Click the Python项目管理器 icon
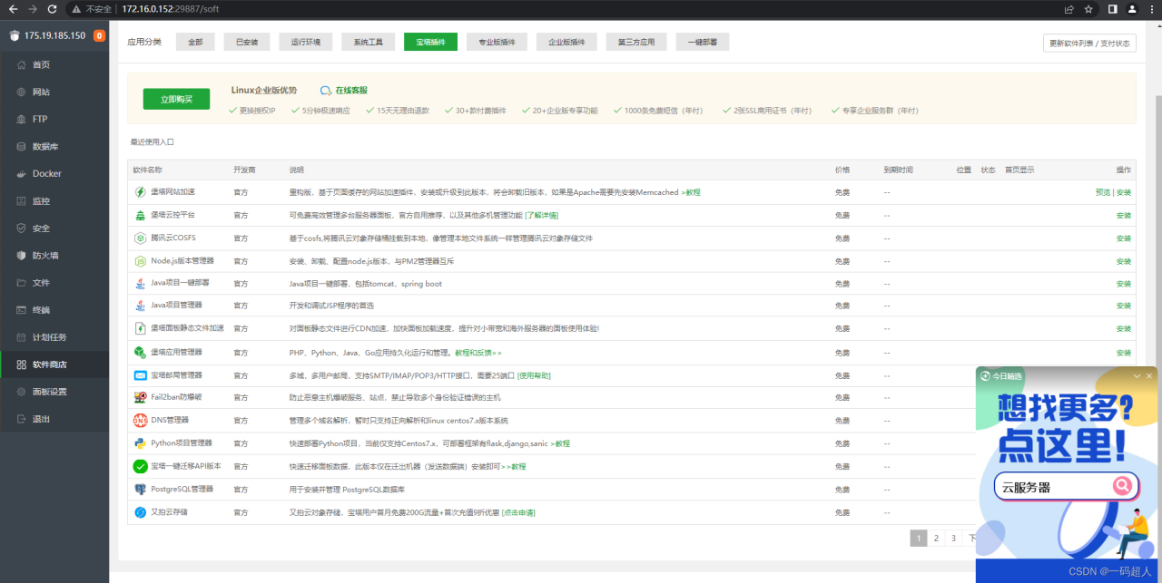Image resolution: width=1162 pixels, height=583 pixels. (140, 443)
